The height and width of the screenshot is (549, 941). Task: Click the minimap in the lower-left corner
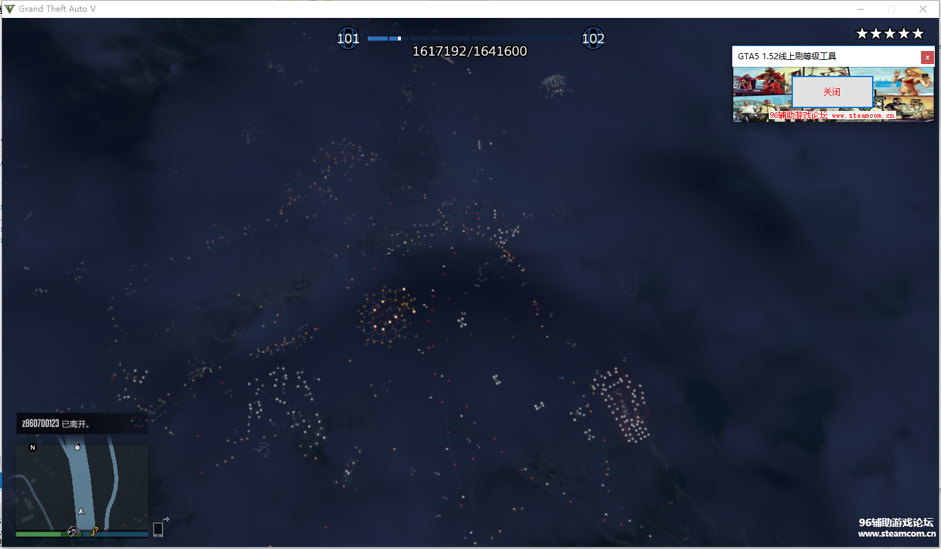82,488
